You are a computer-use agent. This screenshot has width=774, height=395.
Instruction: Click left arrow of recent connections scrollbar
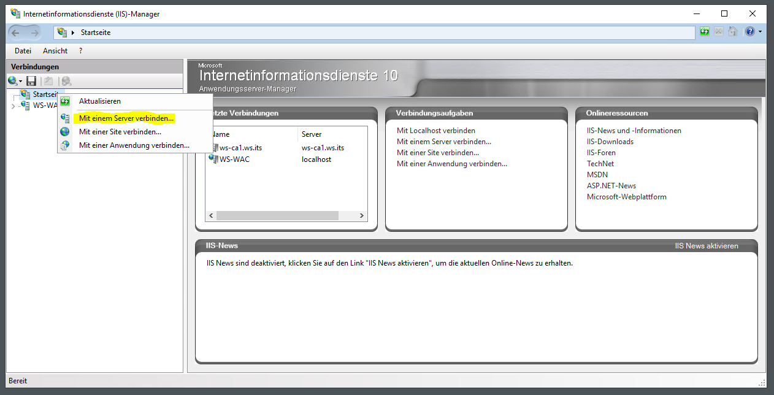pyautogui.click(x=211, y=216)
